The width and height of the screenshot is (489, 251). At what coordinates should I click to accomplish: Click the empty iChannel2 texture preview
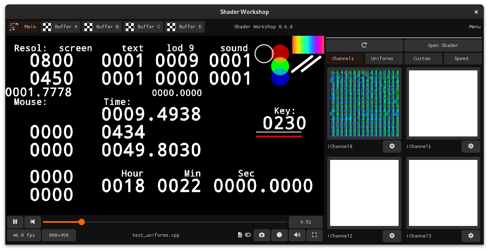[x=364, y=193]
